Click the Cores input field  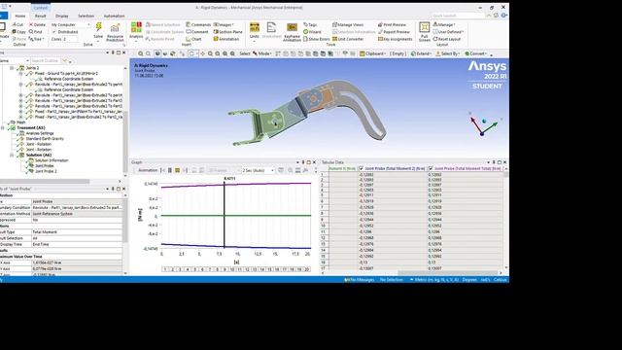point(70,39)
